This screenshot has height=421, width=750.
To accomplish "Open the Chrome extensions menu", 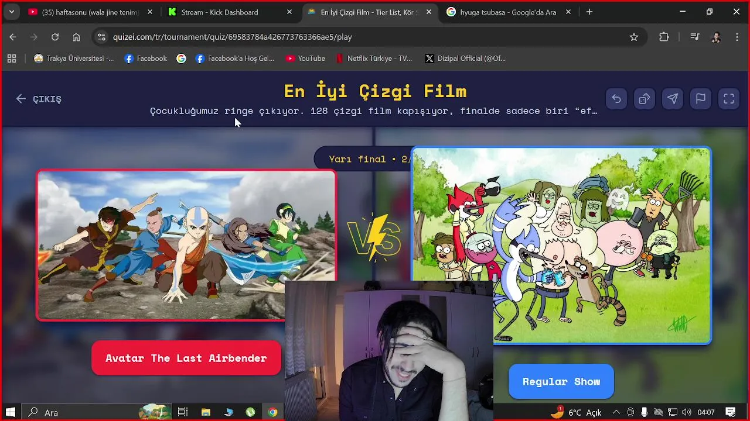I will coord(664,37).
